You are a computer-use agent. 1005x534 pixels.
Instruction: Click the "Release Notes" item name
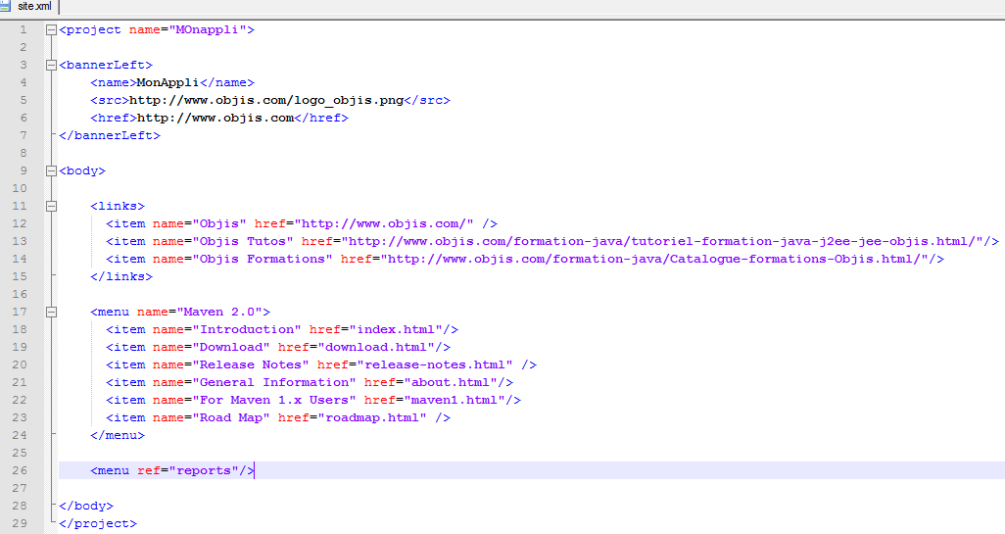[x=251, y=364]
